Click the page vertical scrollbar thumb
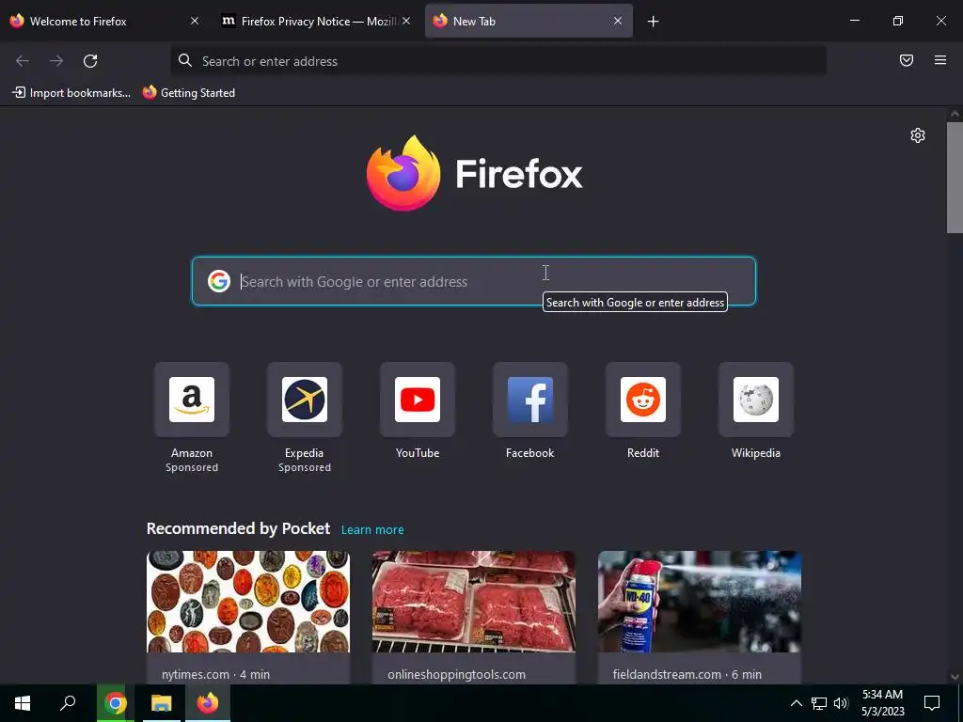This screenshot has height=722, width=963. [955, 178]
